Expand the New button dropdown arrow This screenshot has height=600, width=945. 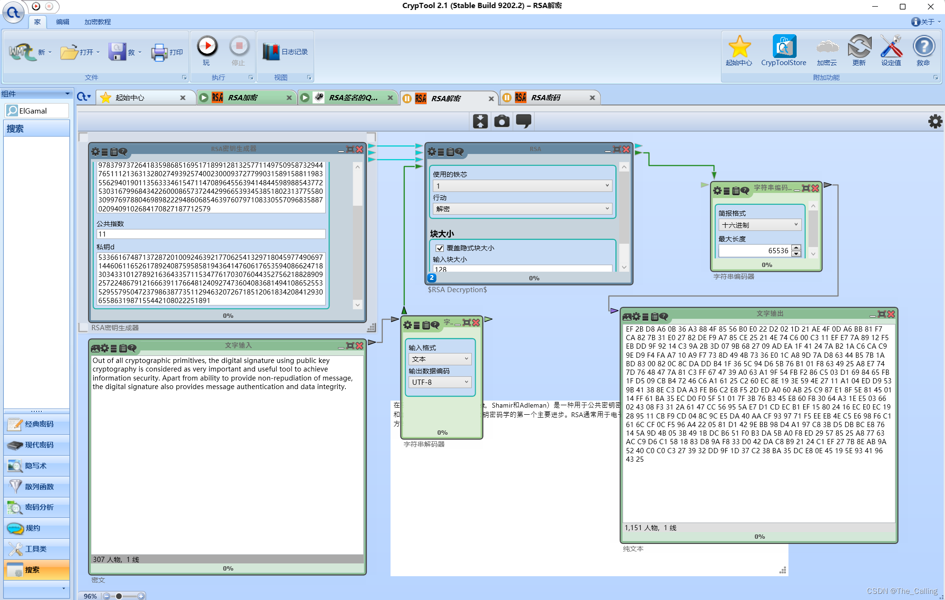(50, 52)
